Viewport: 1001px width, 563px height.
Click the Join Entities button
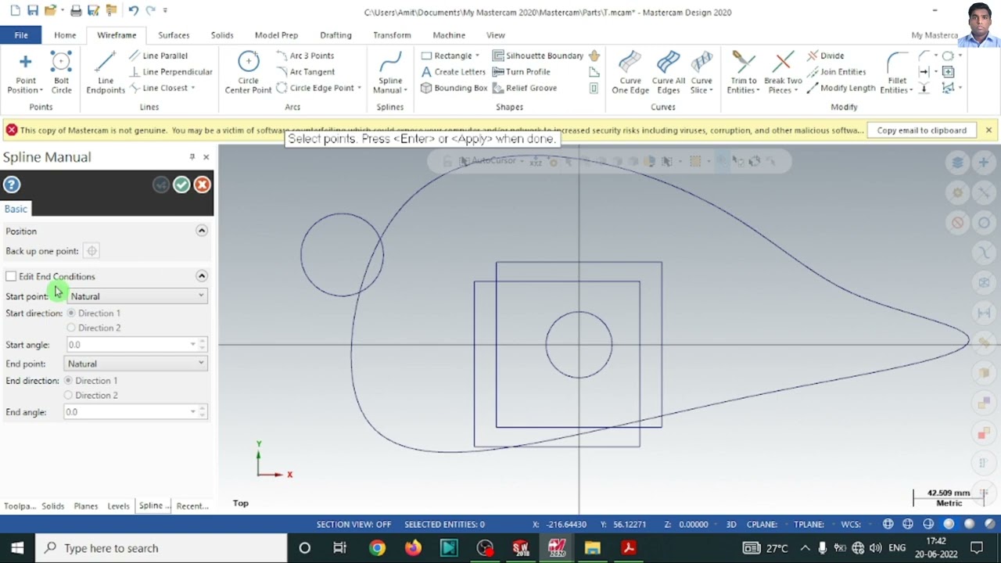coord(836,72)
